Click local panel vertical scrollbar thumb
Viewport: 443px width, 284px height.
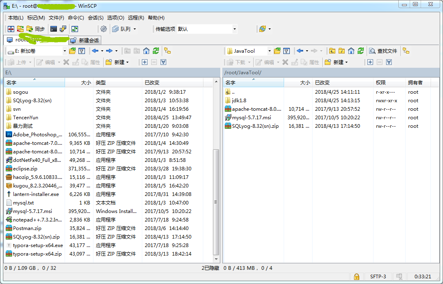tap(216, 202)
